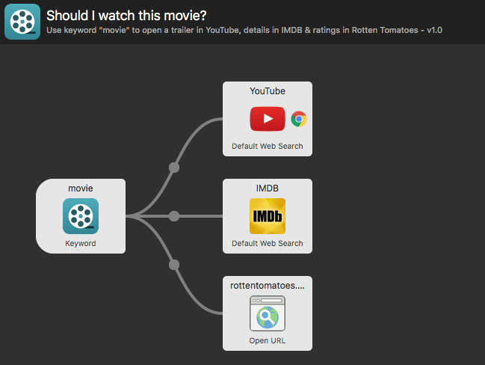Click the "movie" keyword label

(x=81, y=188)
